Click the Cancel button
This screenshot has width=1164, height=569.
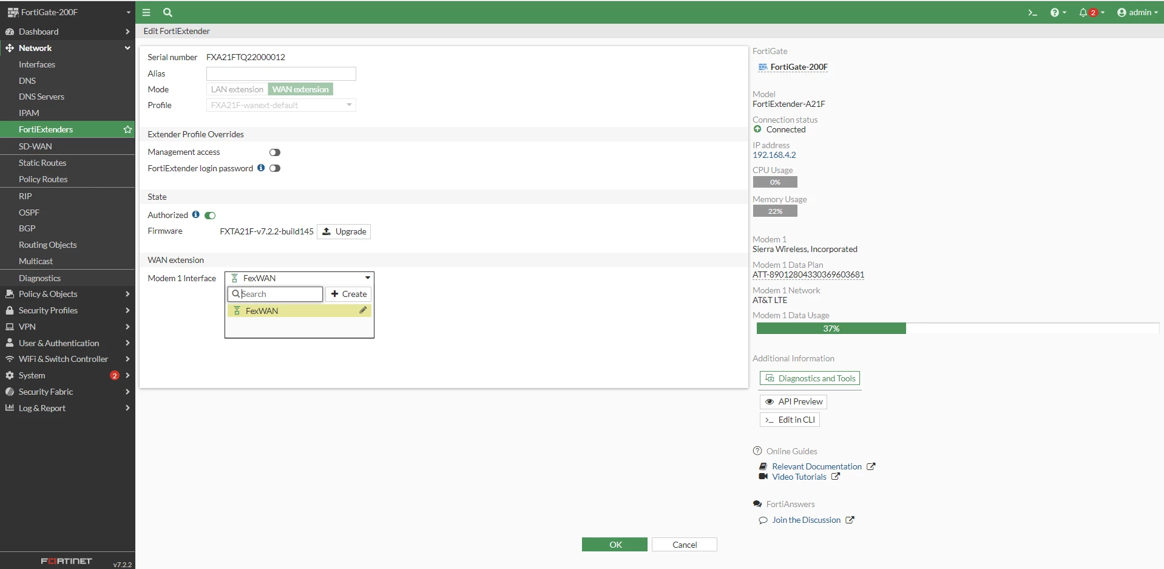click(685, 545)
